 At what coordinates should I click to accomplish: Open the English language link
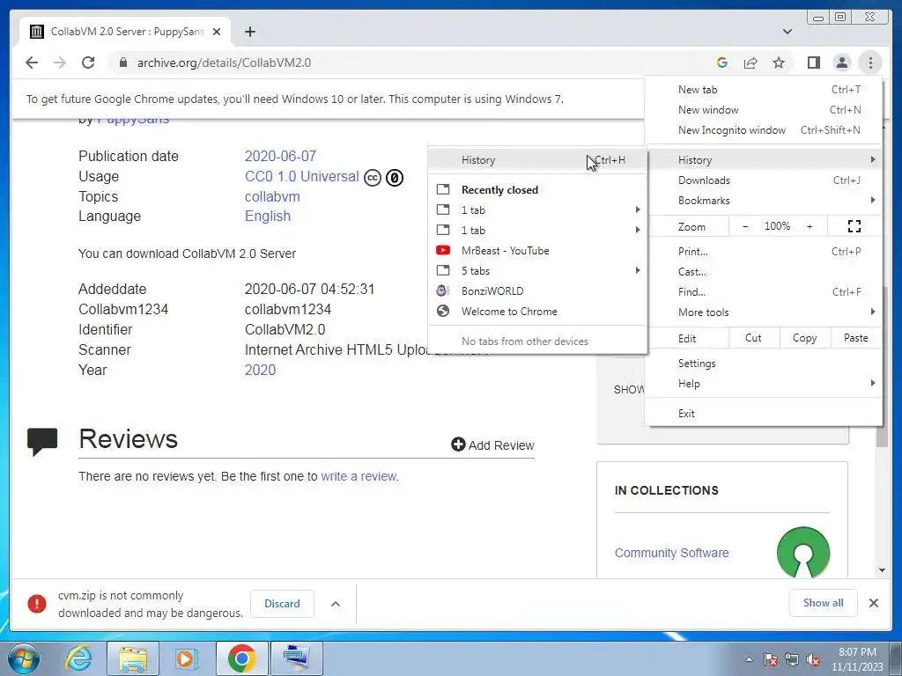268,217
